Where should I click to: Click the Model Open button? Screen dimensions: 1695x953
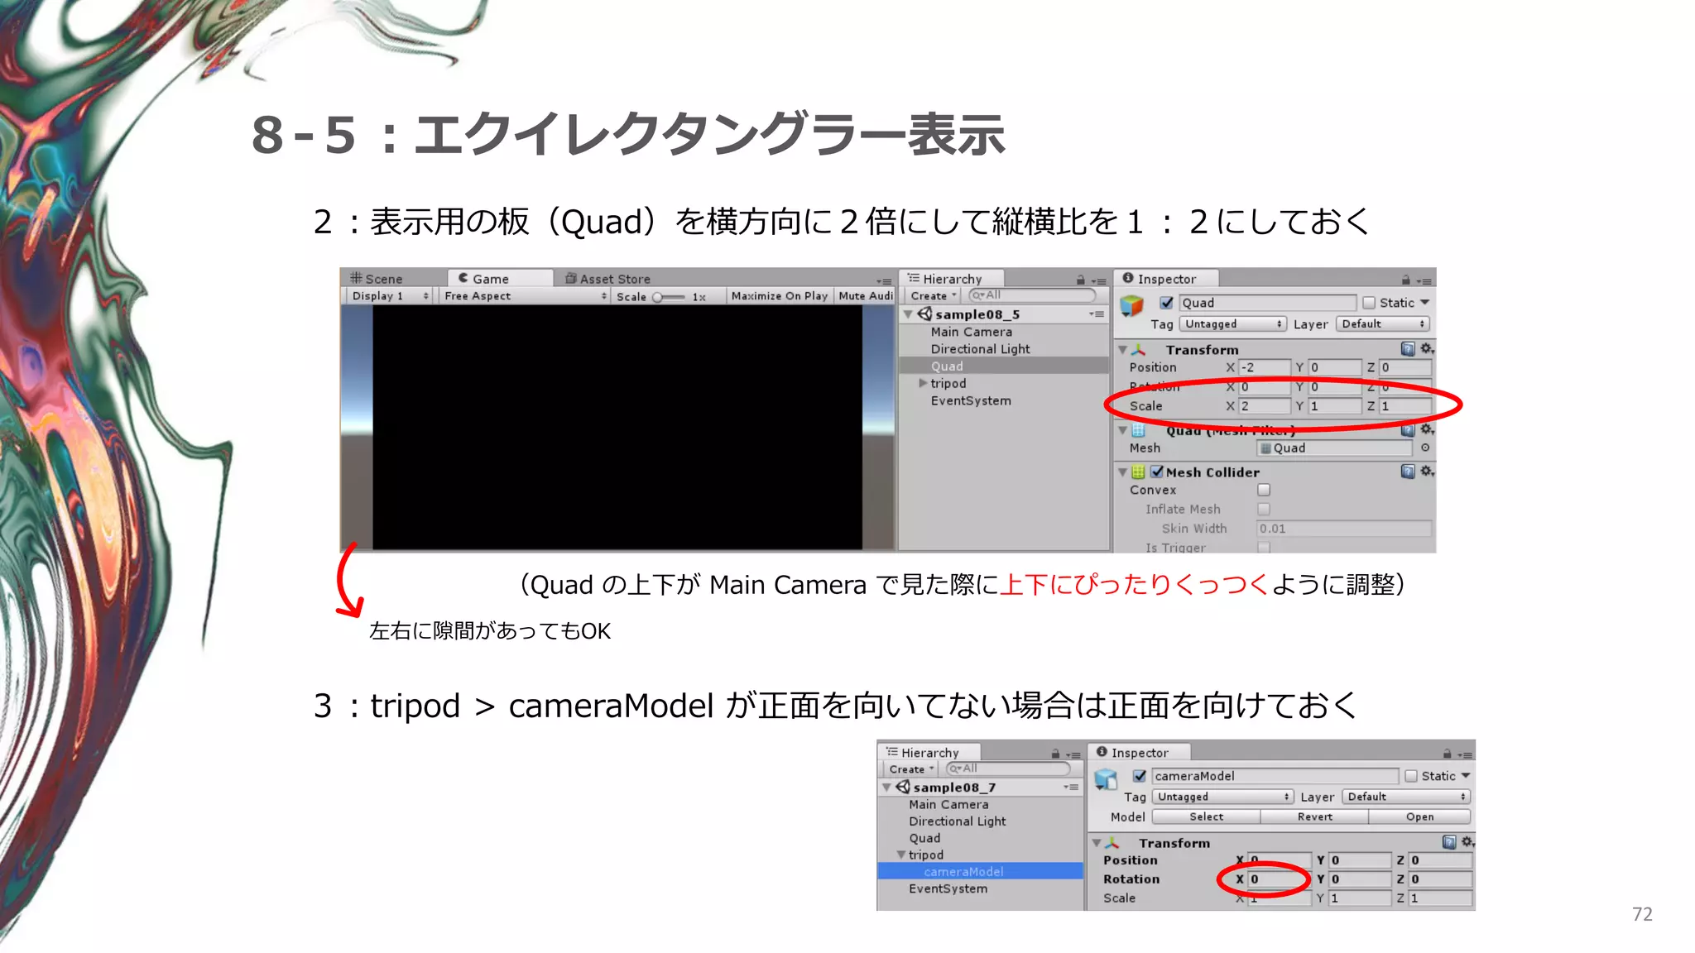[1419, 817]
